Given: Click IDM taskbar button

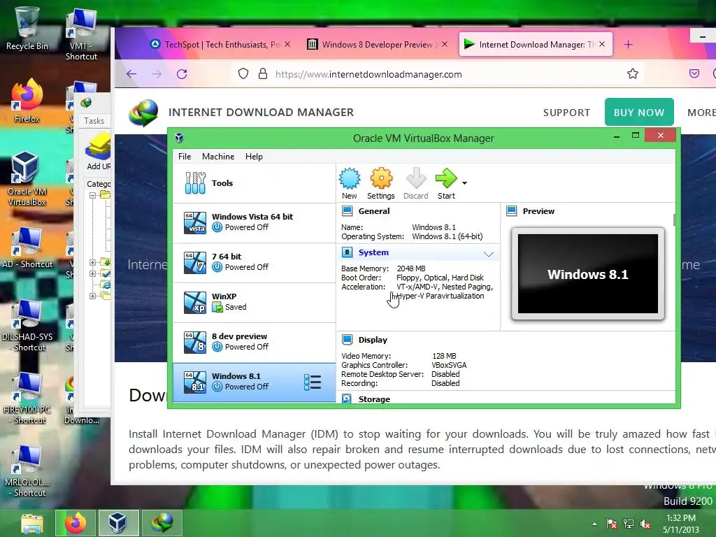Looking at the screenshot, I should (x=162, y=523).
